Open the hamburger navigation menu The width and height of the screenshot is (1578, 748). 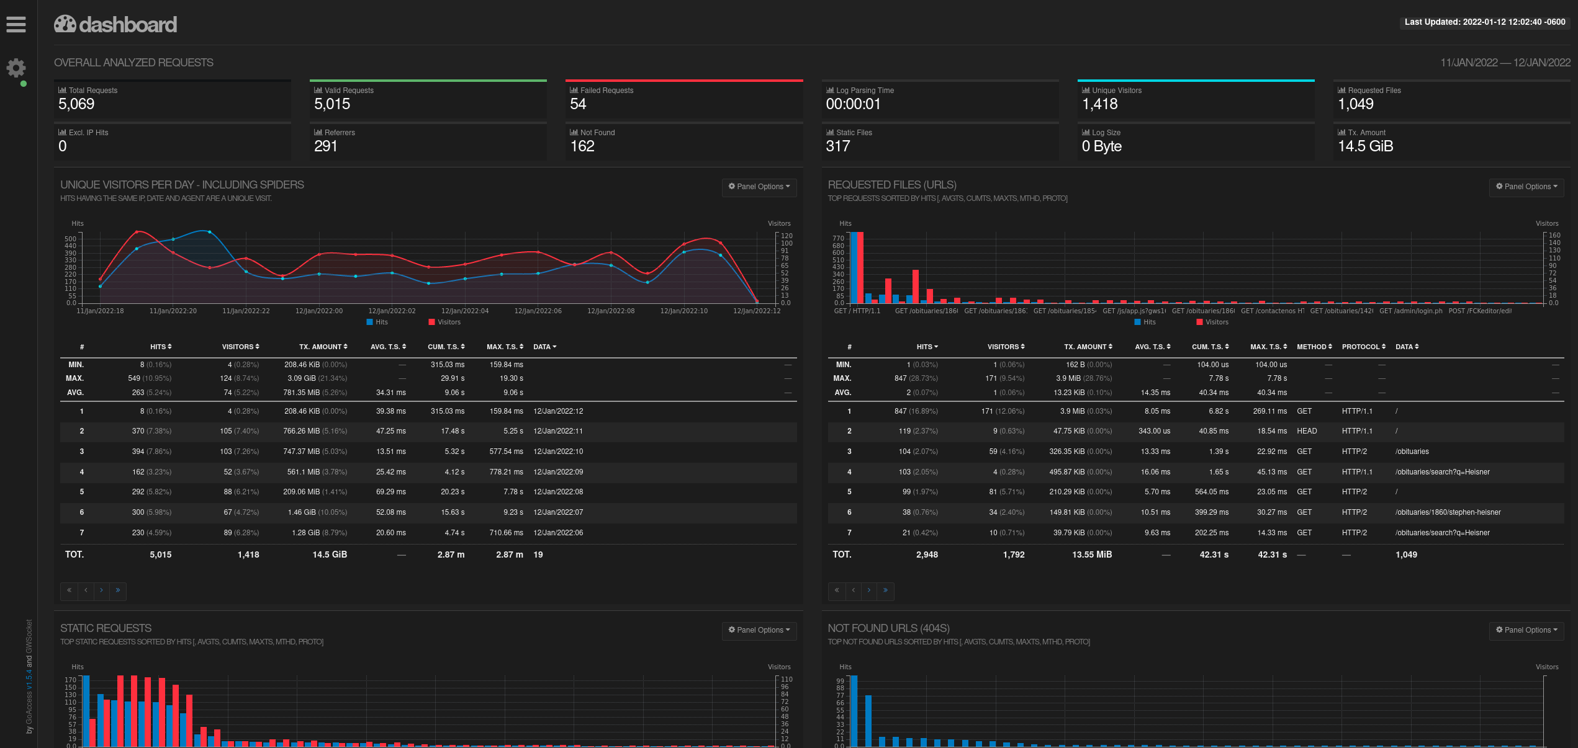click(x=16, y=24)
